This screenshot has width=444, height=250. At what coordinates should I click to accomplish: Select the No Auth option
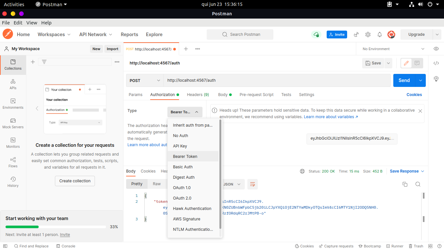(193, 136)
